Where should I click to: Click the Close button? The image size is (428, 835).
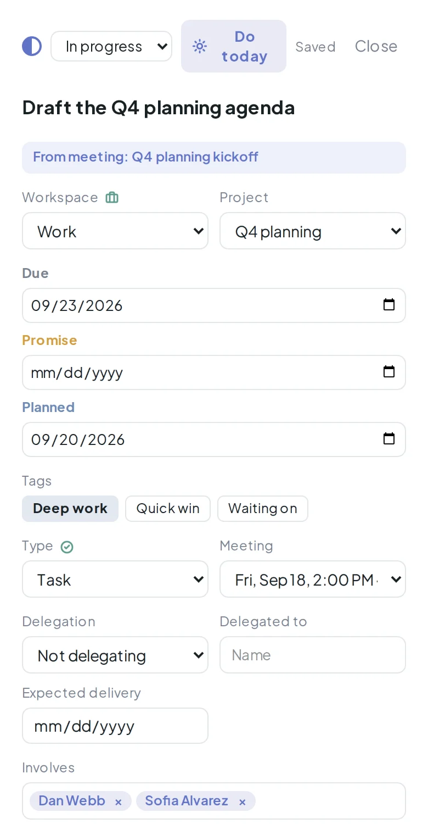(x=376, y=46)
